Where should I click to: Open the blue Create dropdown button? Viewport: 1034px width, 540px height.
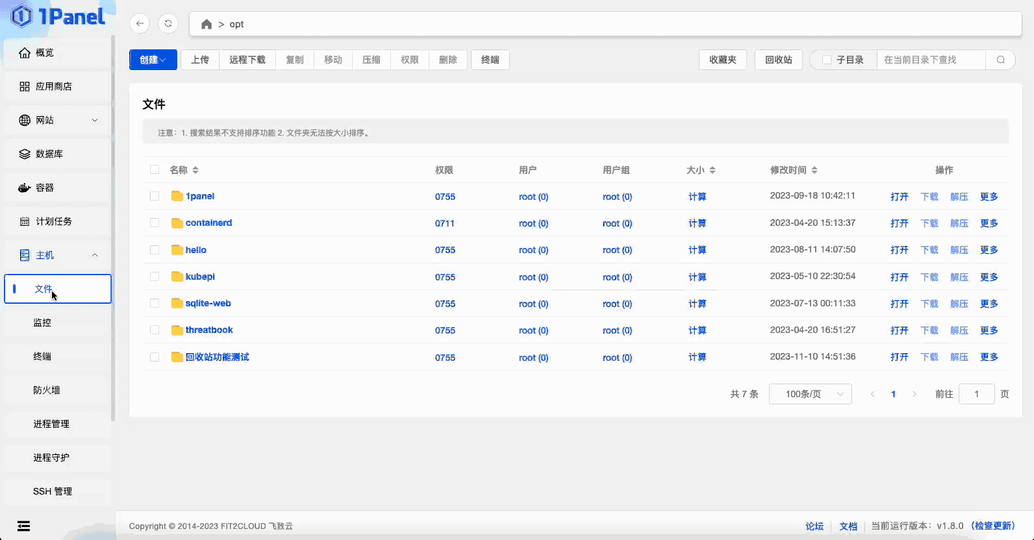(x=153, y=60)
